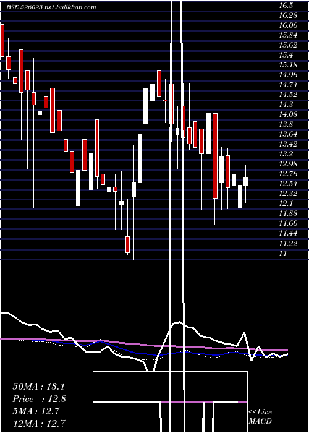
Task: Select the 11.66 price level label
Action: (288, 223)
